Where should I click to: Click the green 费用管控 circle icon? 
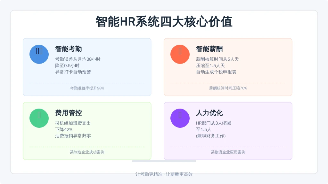pyautogui.click(x=39, y=118)
